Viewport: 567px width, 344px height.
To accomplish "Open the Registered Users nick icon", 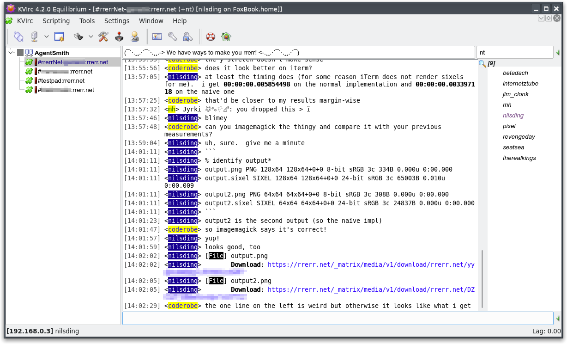I will point(134,37).
